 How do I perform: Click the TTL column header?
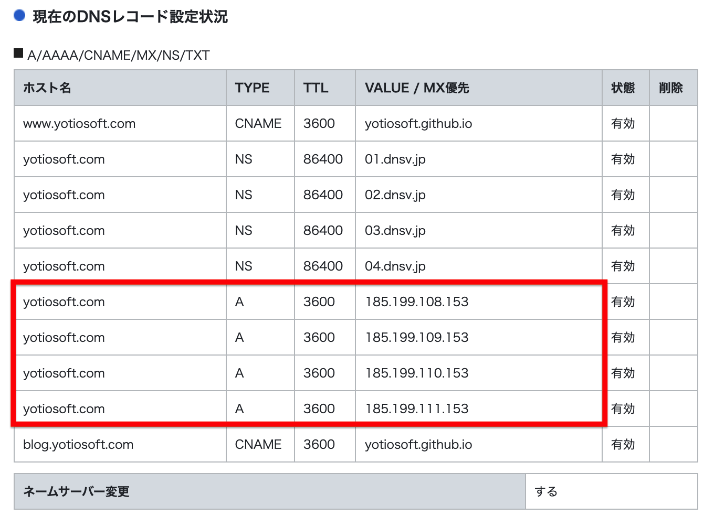coord(325,88)
